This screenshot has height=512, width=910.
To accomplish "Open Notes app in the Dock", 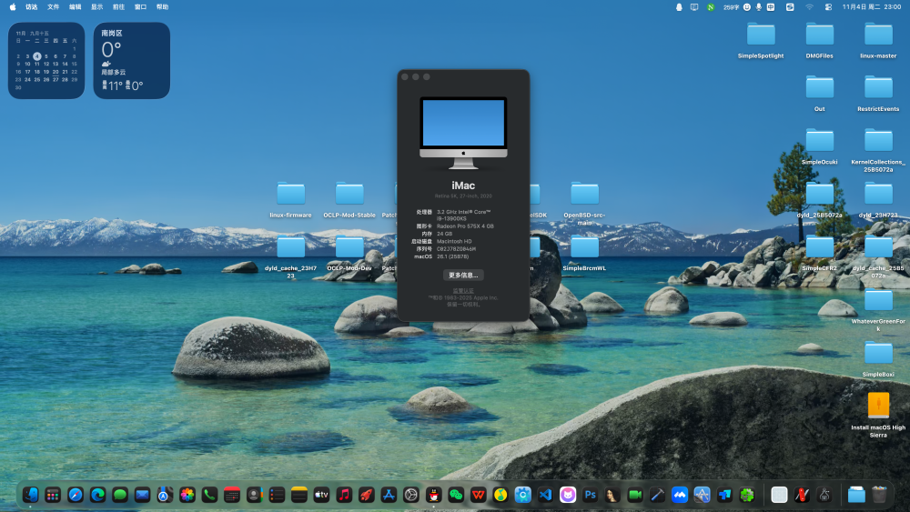I will click(x=298, y=495).
